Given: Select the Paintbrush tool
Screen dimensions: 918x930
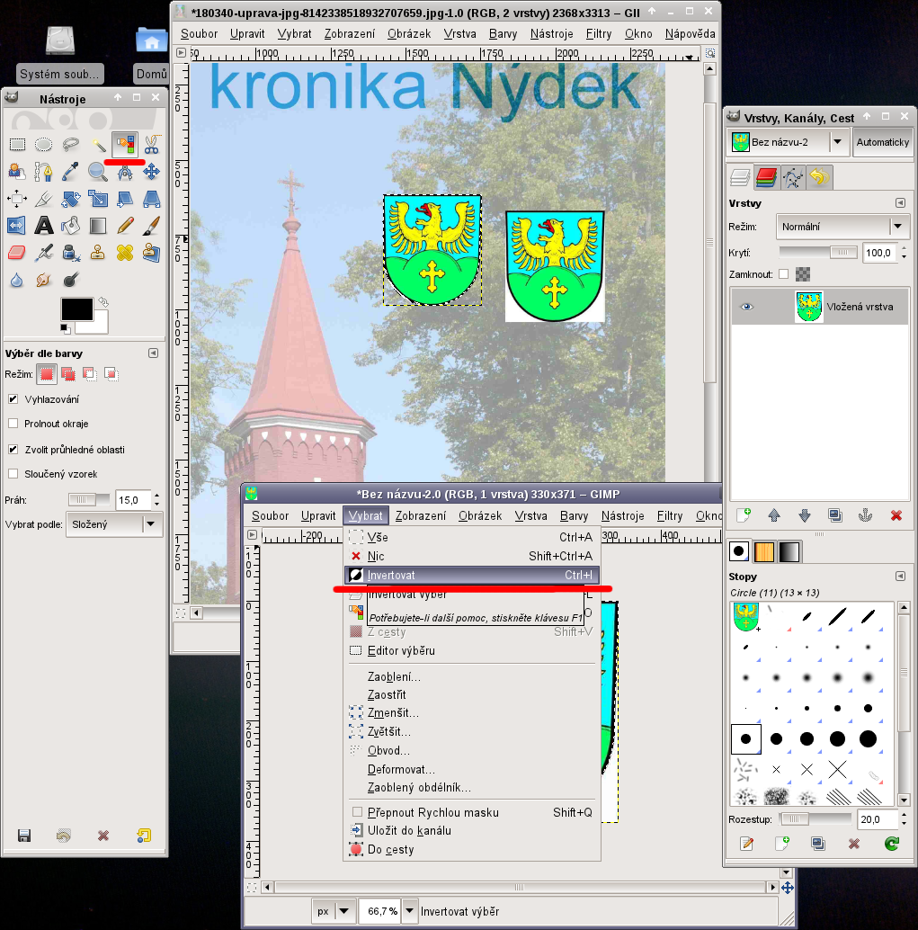Looking at the screenshot, I should tap(152, 226).
